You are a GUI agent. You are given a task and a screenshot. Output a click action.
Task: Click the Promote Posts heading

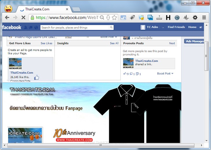(x=133, y=43)
